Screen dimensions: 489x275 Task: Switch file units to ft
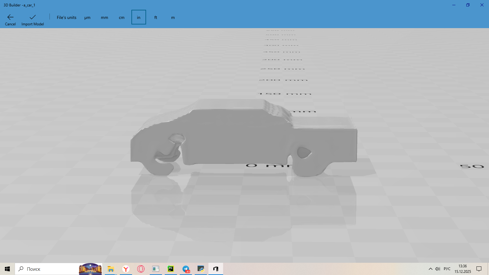(156, 17)
